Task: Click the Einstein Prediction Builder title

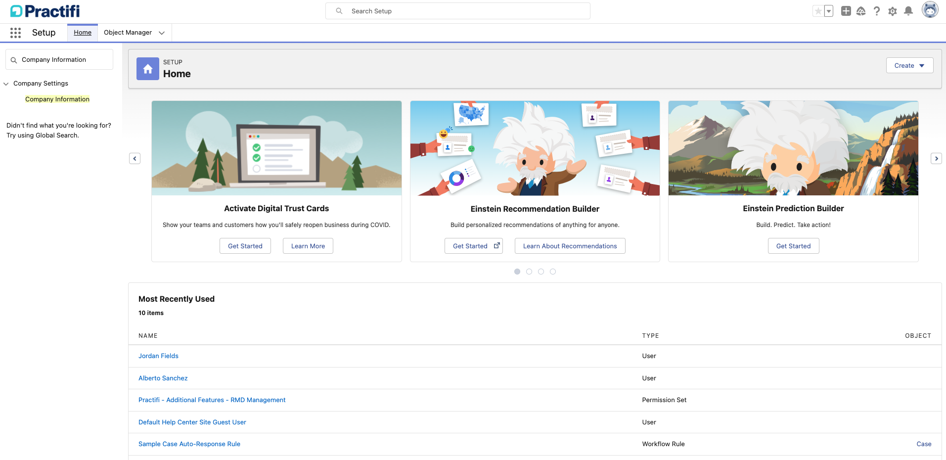Action: (x=793, y=209)
